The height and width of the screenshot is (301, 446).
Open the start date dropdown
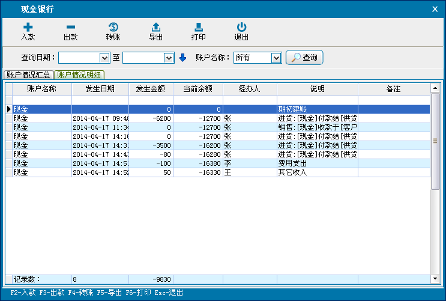[104, 58]
